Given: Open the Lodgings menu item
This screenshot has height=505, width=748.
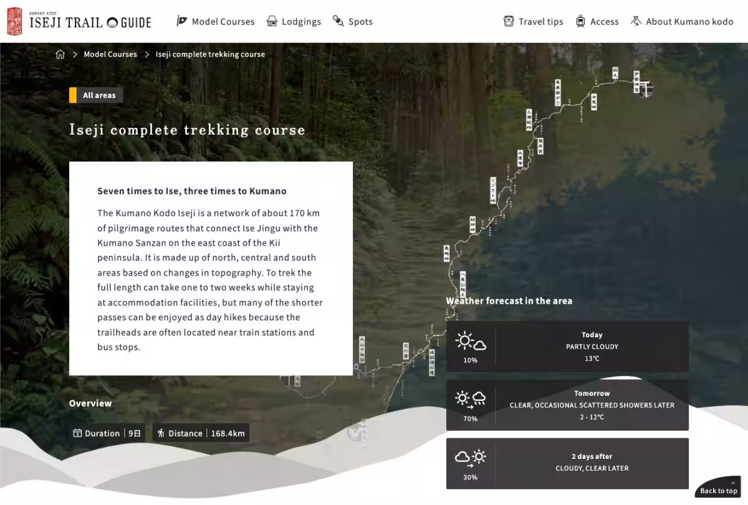Looking at the screenshot, I should [x=301, y=22].
